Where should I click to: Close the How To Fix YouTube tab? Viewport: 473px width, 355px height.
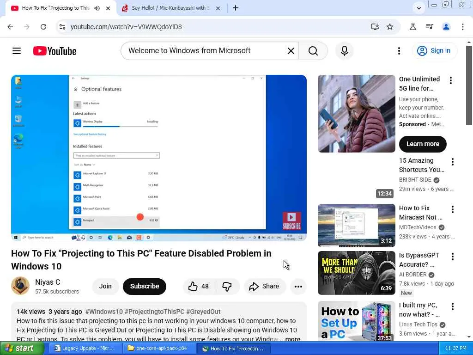[x=108, y=8]
